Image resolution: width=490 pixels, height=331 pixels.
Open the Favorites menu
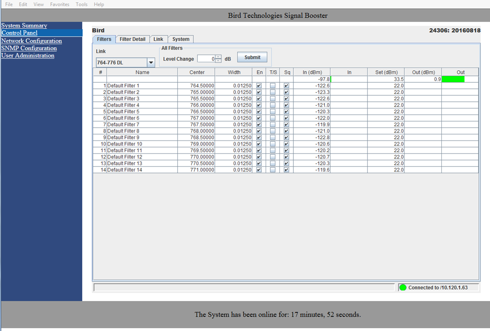[60, 4]
